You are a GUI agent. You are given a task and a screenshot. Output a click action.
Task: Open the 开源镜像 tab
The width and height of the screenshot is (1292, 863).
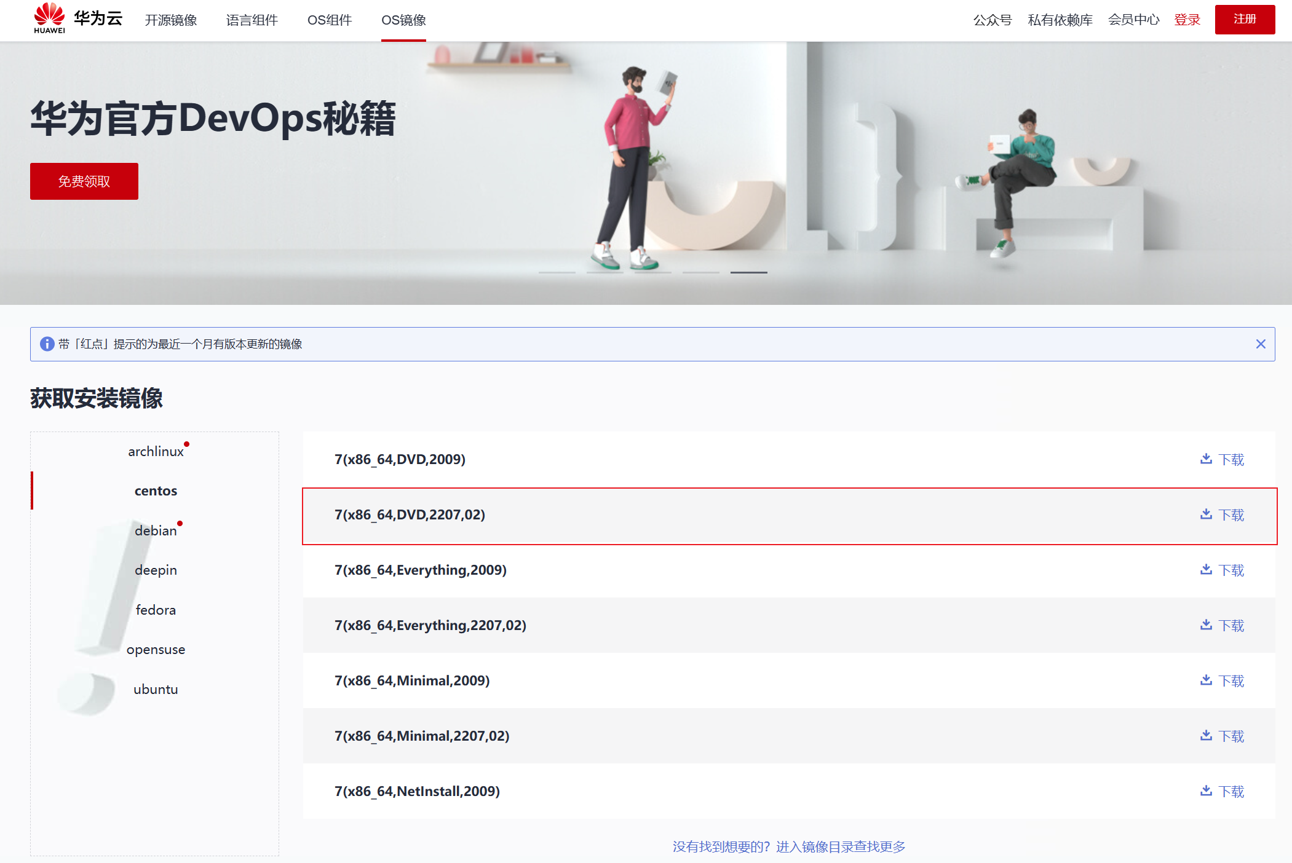click(x=171, y=20)
